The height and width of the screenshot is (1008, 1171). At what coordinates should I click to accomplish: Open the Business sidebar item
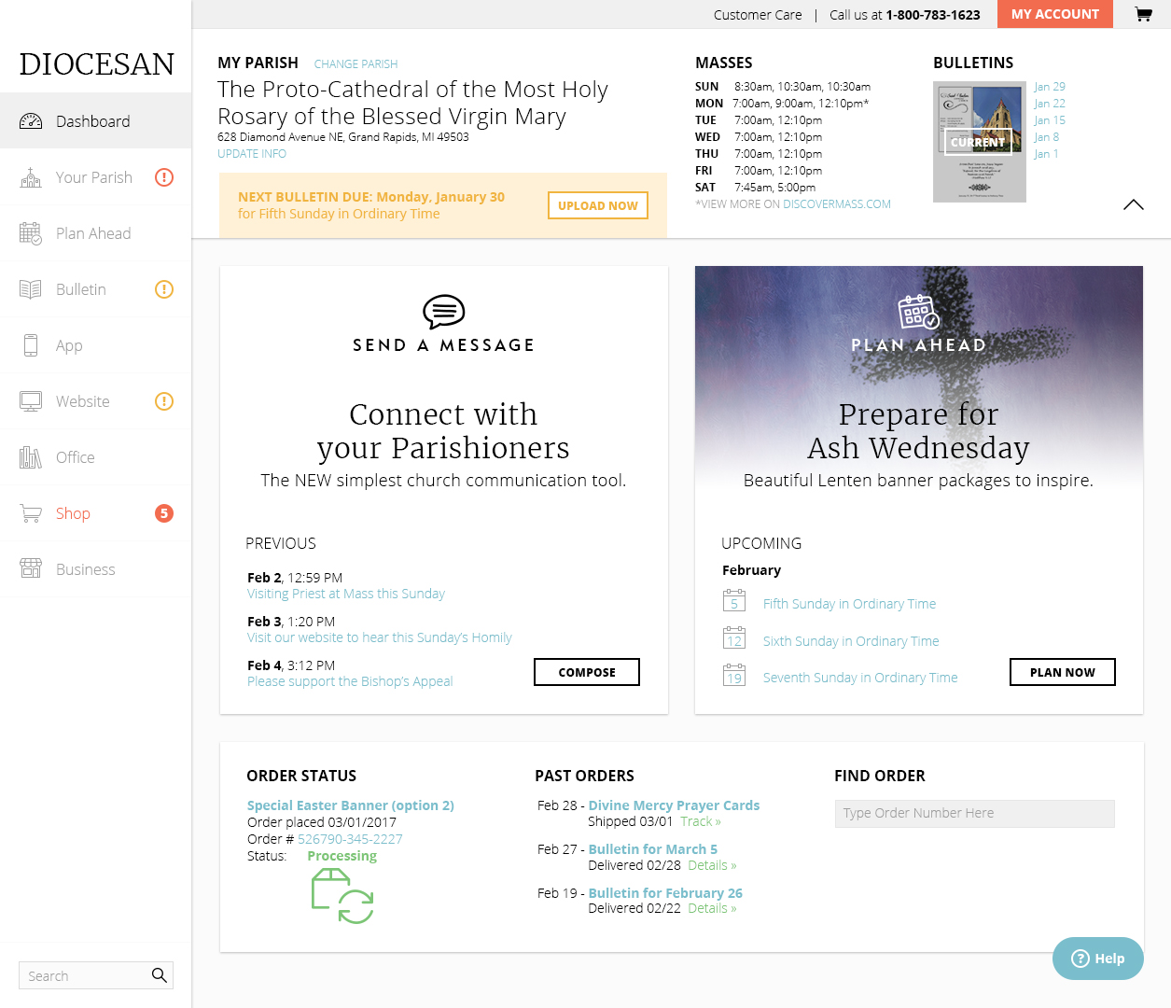coord(85,569)
